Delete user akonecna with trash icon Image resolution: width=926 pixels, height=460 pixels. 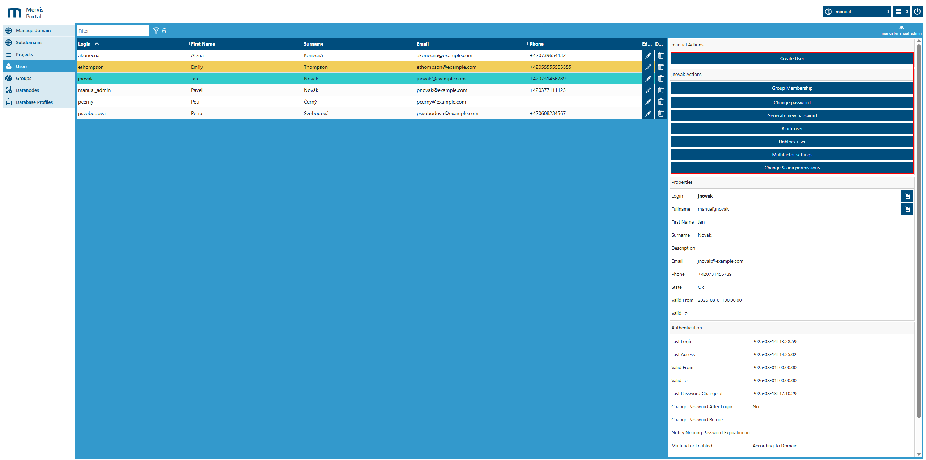coord(661,55)
